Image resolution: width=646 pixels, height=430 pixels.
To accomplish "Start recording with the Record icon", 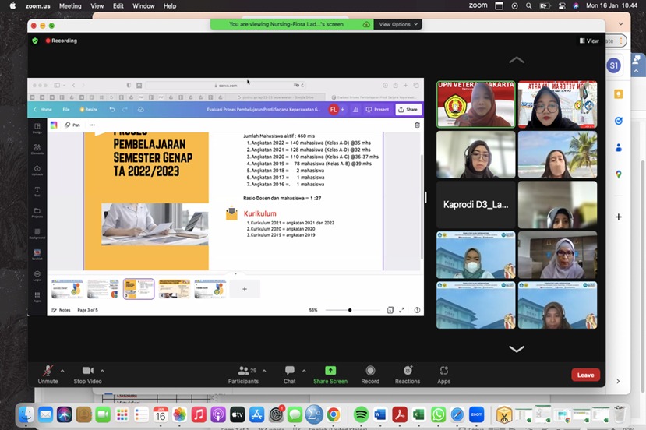I will click(370, 371).
